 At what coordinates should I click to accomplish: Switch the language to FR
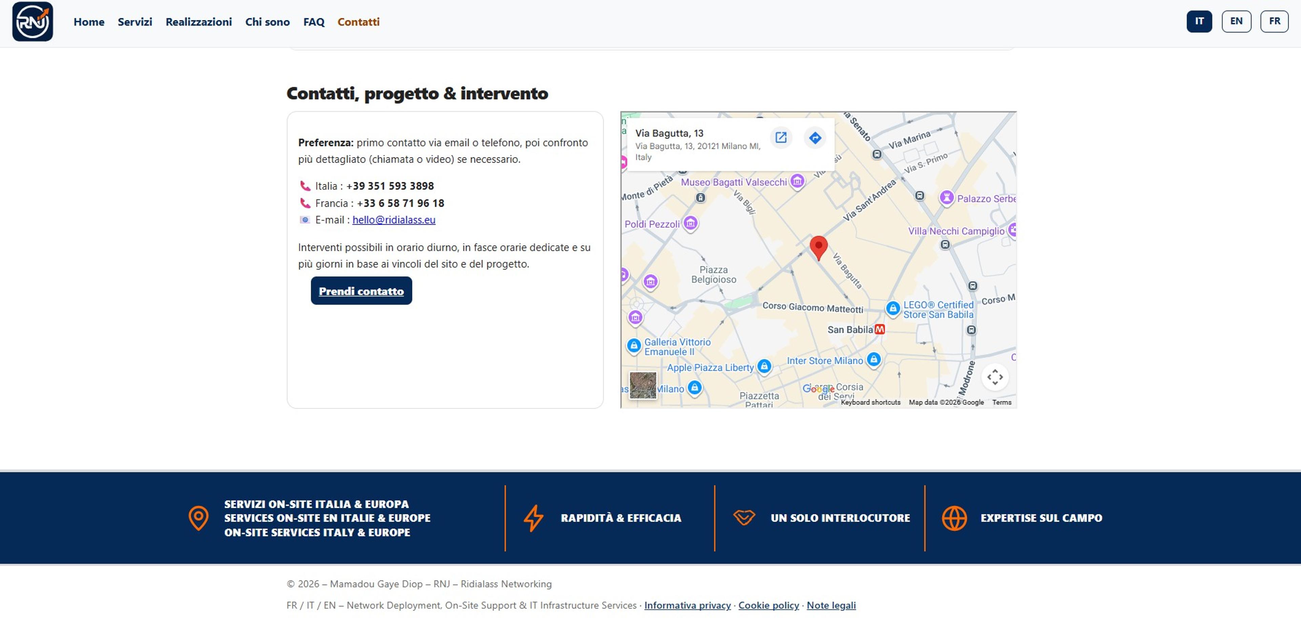click(1274, 21)
